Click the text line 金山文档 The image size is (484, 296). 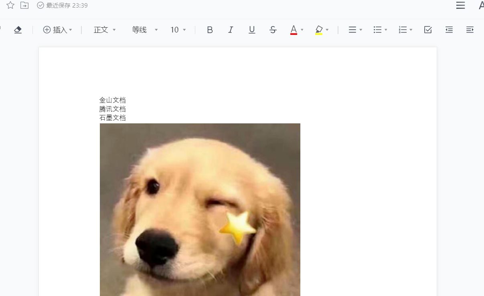(x=113, y=100)
